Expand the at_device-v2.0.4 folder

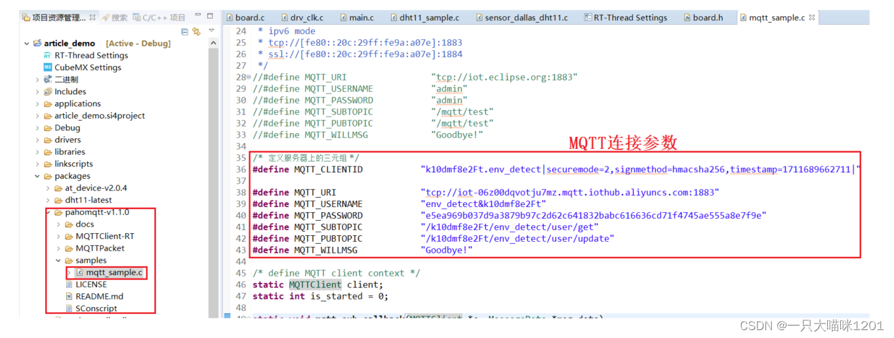(48, 188)
